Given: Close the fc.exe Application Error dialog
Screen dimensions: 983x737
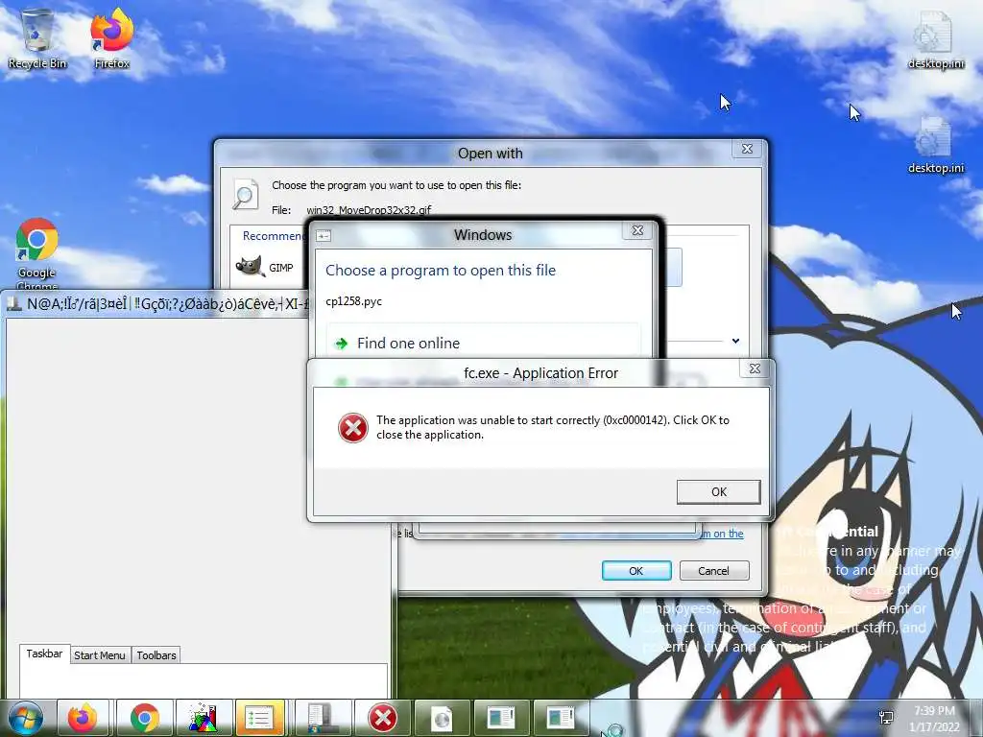Looking at the screenshot, I should pyautogui.click(x=755, y=368).
